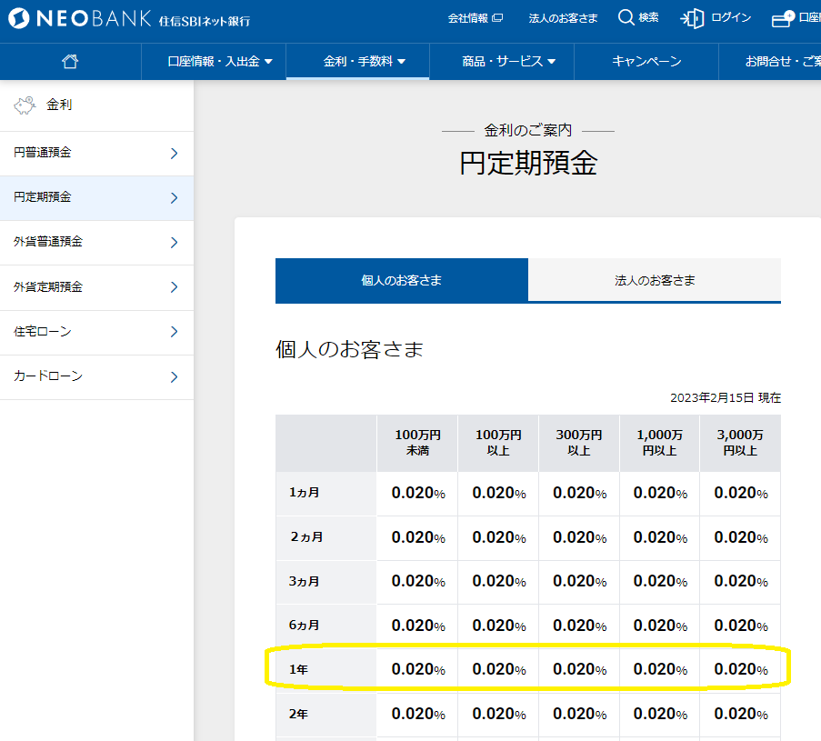Click the 1,000万円以上 column header
This screenshot has height=741, width=821.
click(x=659, y=443)
